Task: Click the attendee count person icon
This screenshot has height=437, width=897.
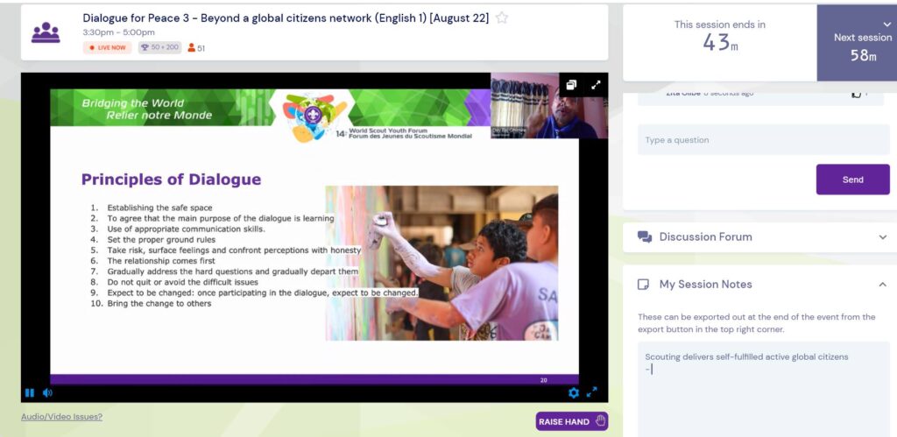Action: pos(191,48)
